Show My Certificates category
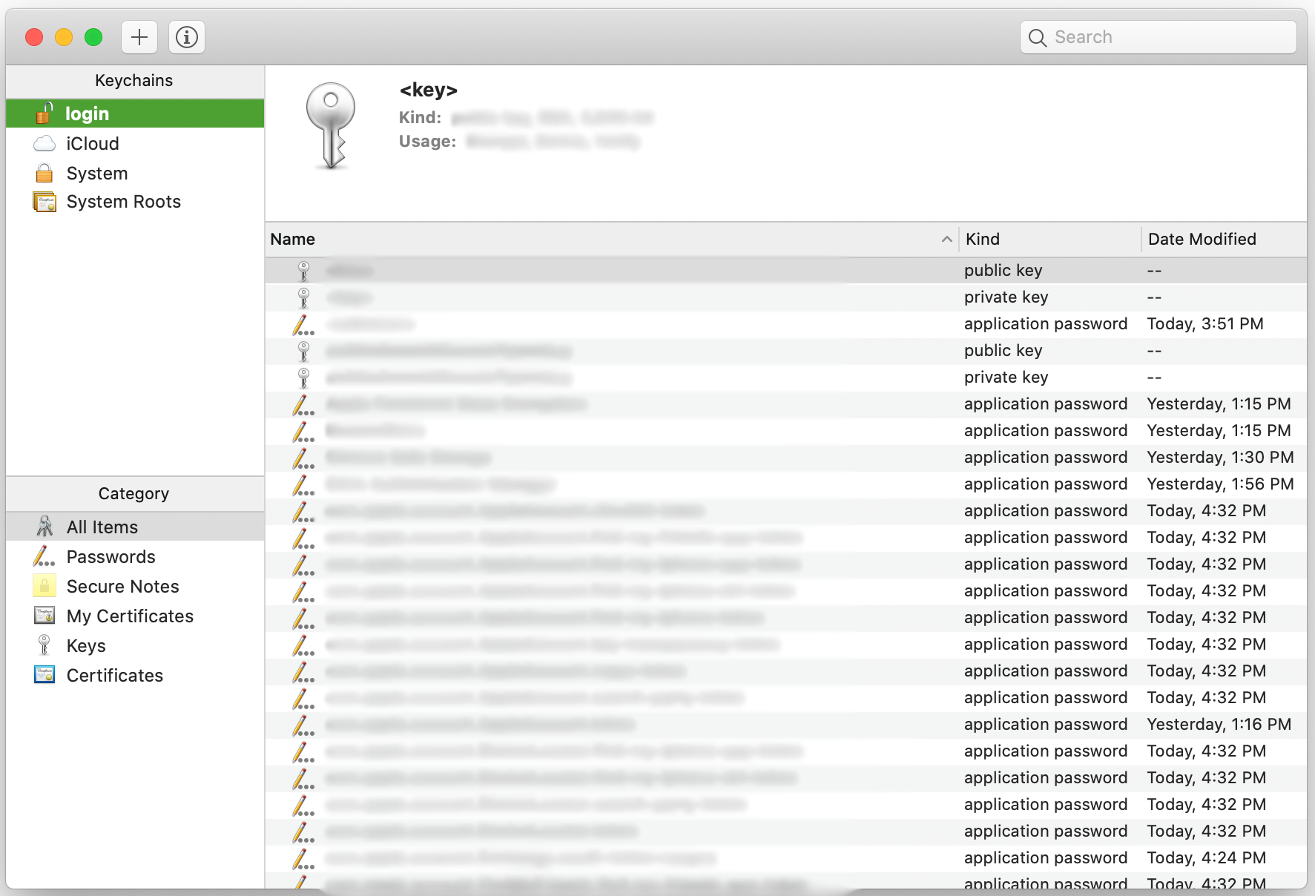Screen dimensions: 1315x896 [130, 616]
